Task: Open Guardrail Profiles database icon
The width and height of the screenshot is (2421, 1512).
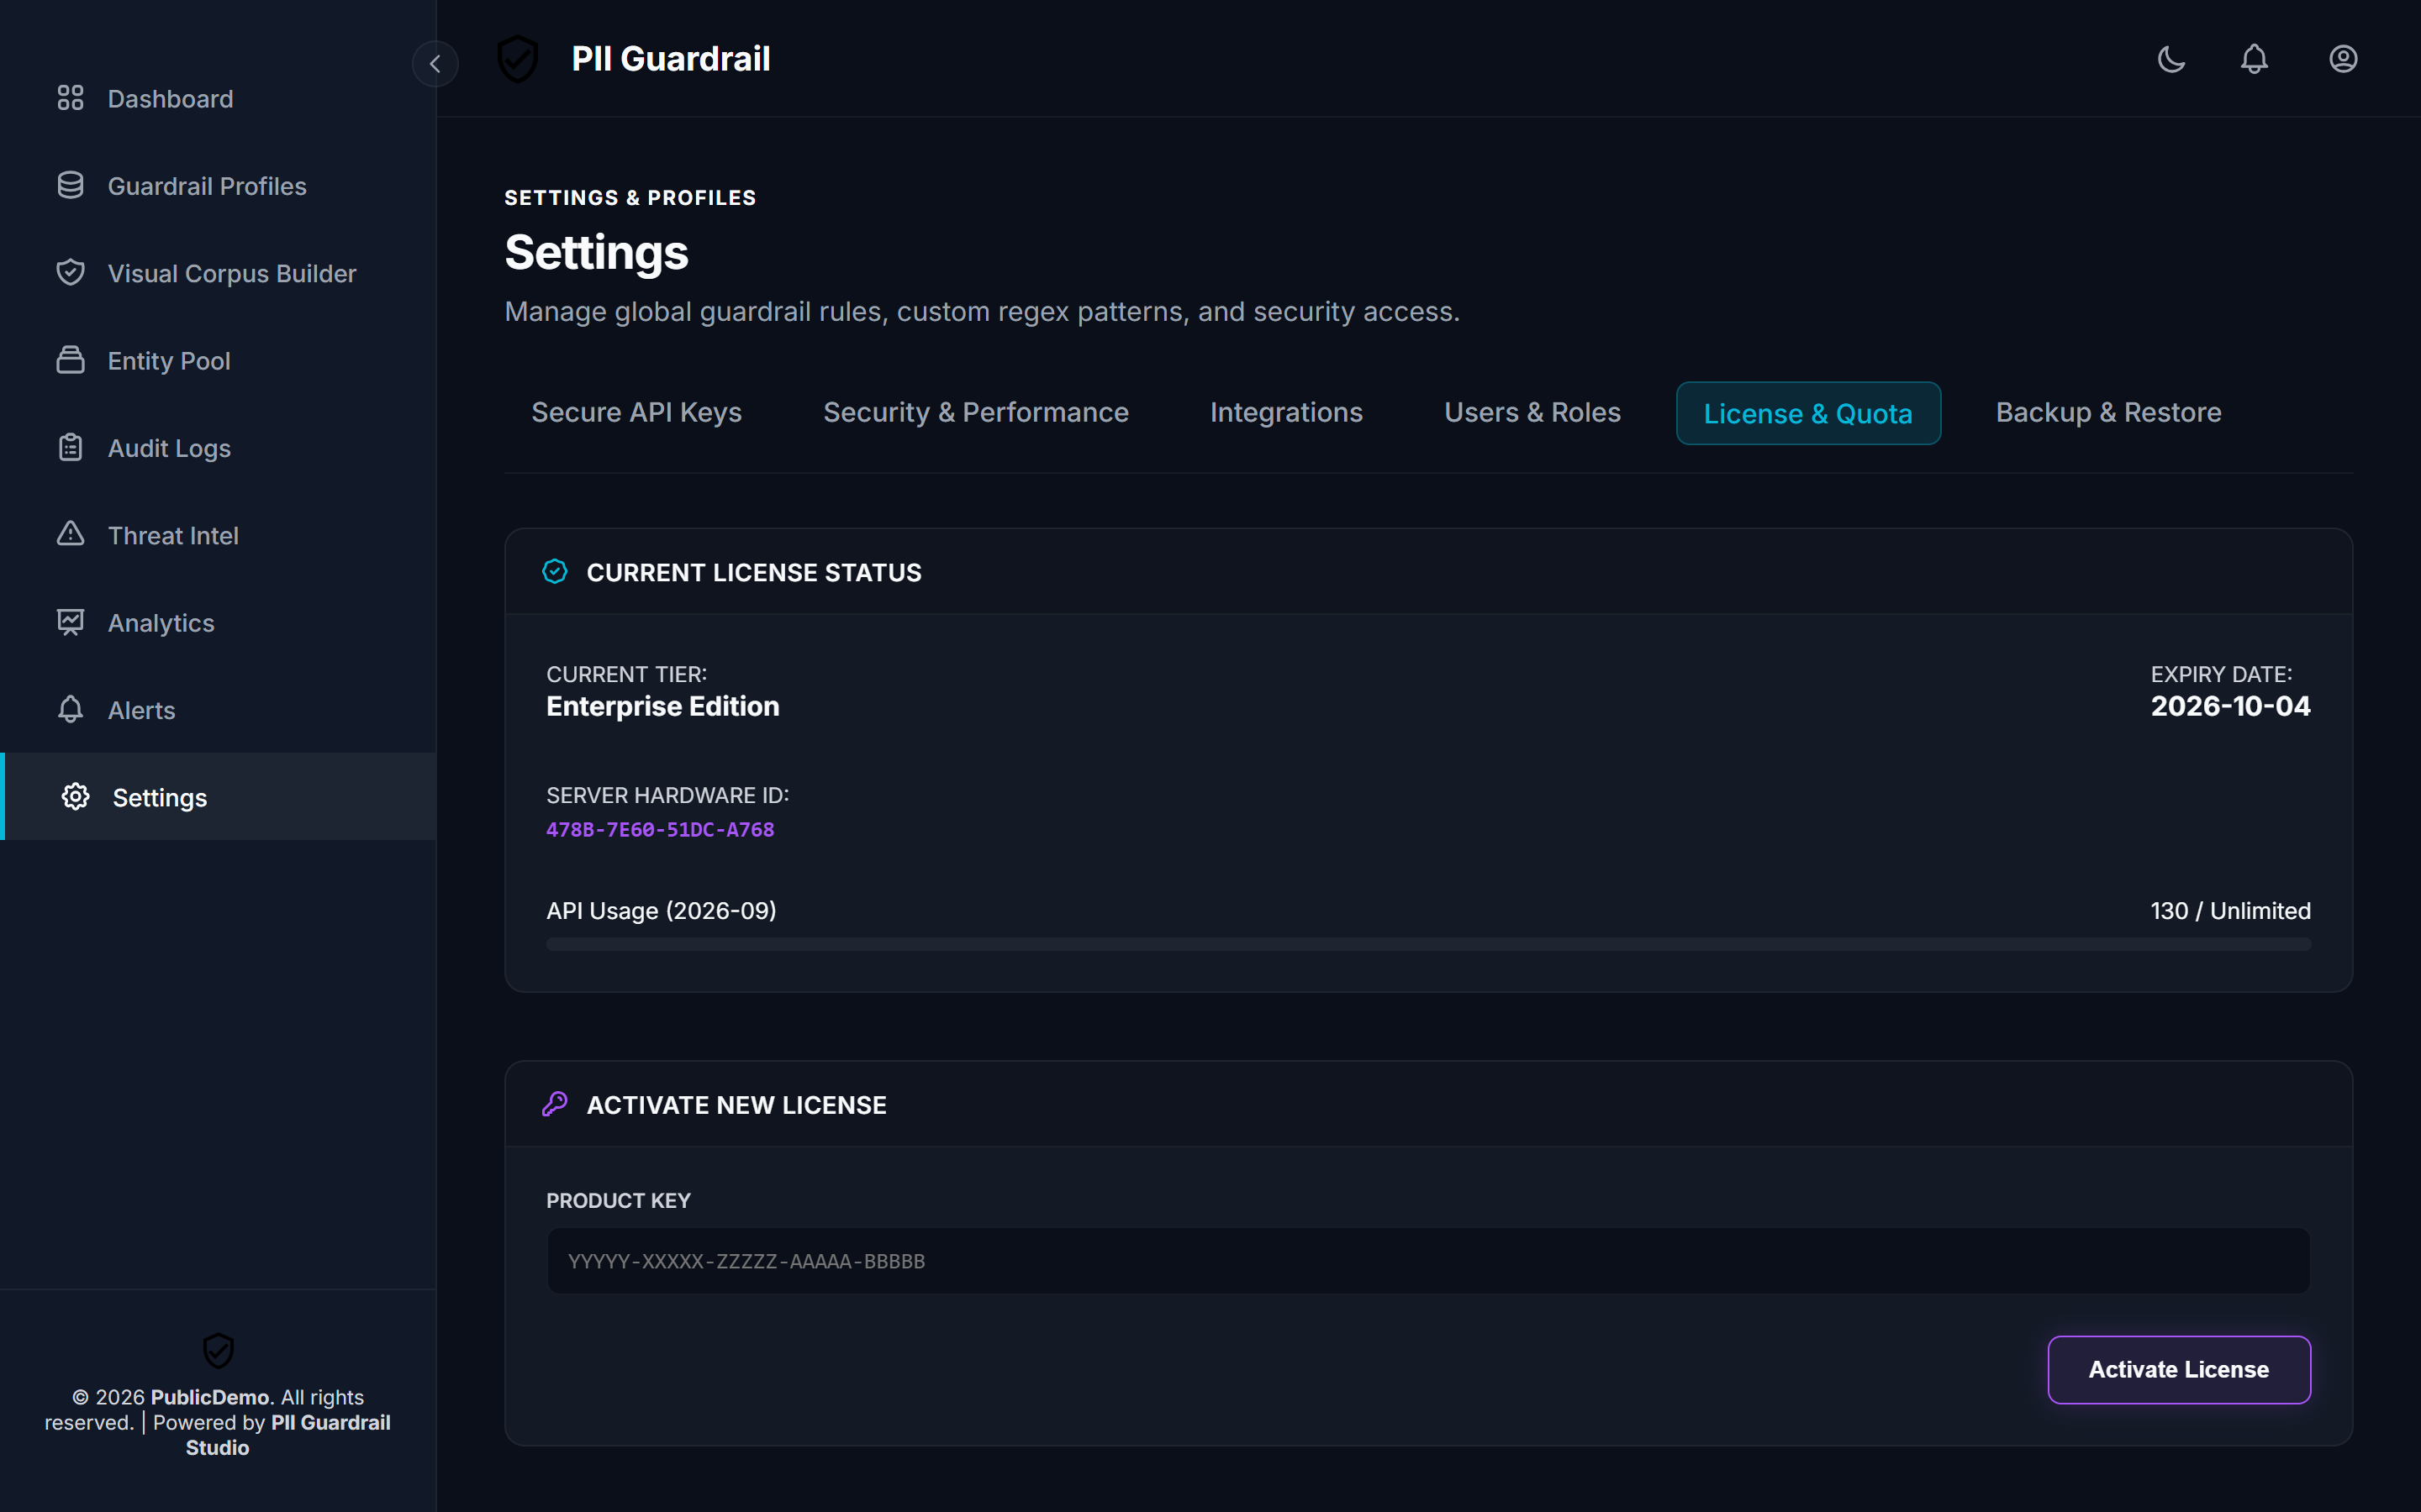Action: (70, 185)
